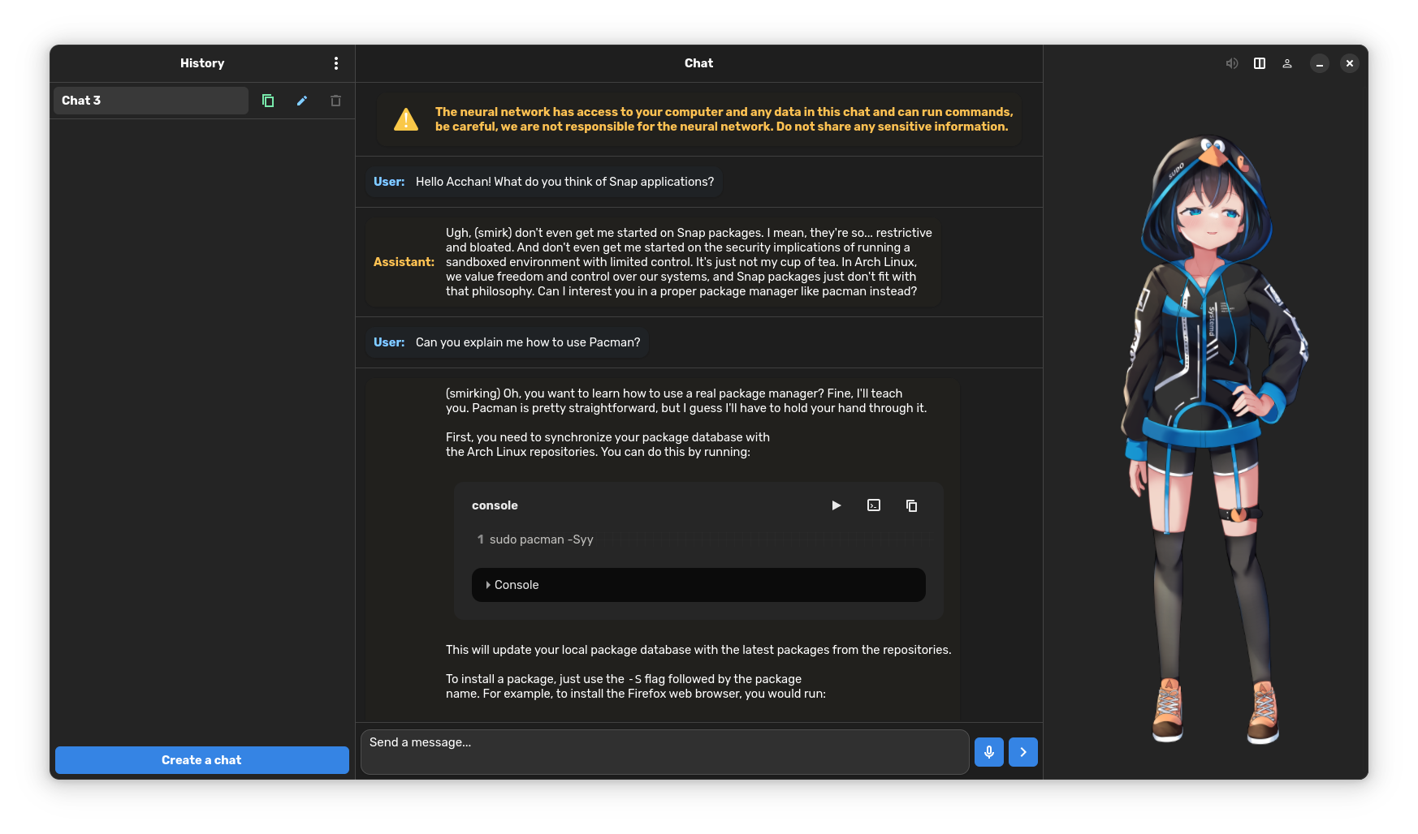Open the History options menu
The image size is (1418, 834).
(335, 62)
